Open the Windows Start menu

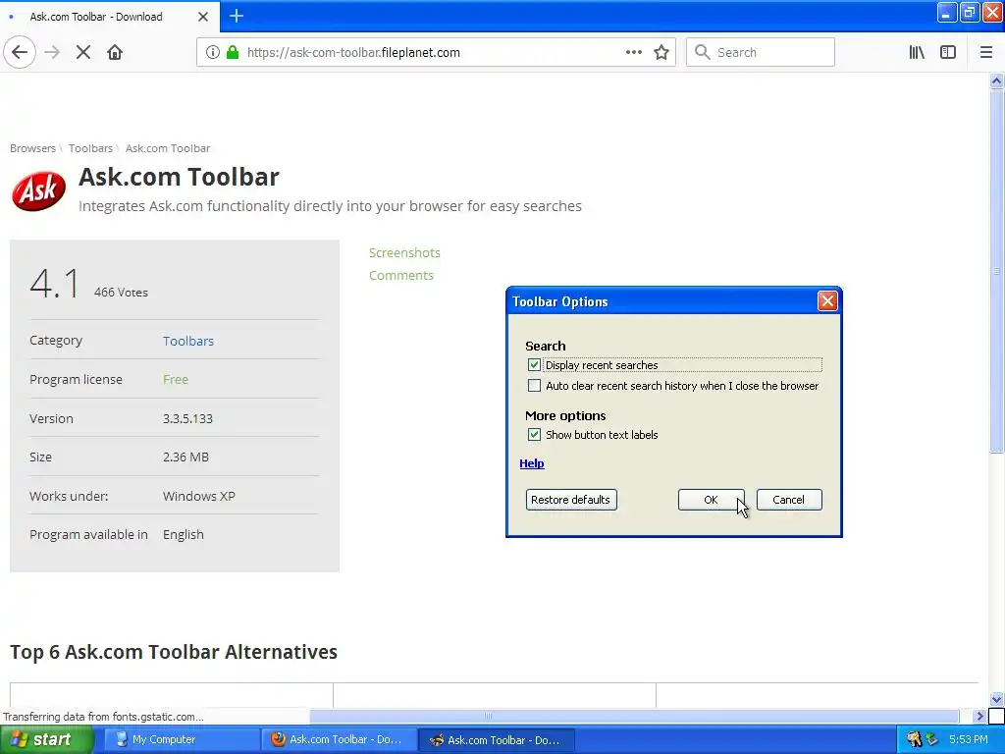point(47,740)
